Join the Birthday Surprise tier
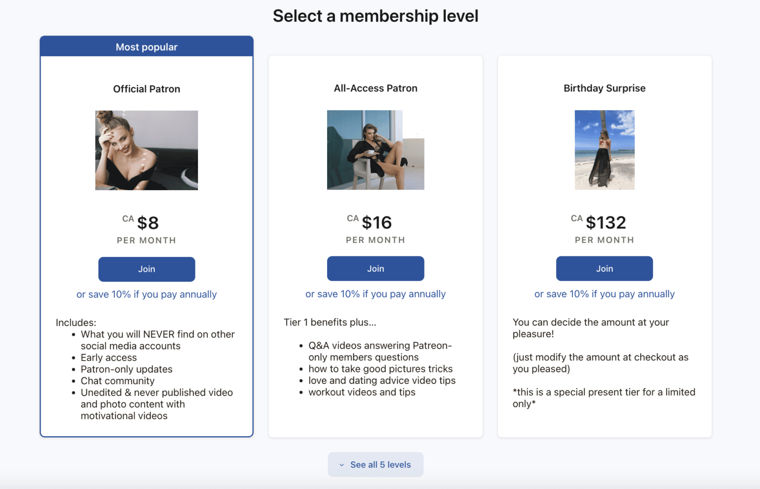 [604, 268]
